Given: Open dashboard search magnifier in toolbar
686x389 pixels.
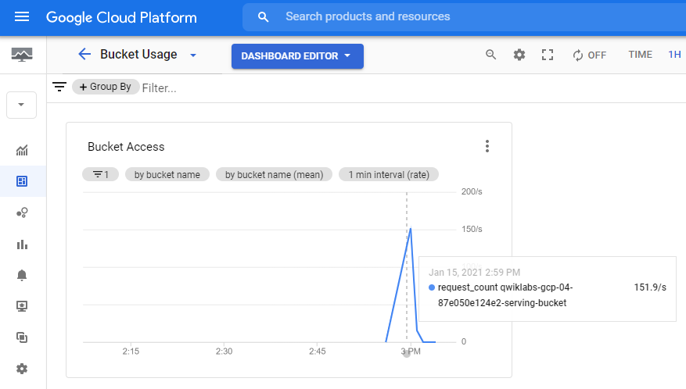Looking at the screenshot, I should click(x=491, y=55).
